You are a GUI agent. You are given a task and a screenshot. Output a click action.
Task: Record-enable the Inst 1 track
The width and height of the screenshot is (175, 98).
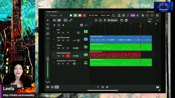coord(68,33)
